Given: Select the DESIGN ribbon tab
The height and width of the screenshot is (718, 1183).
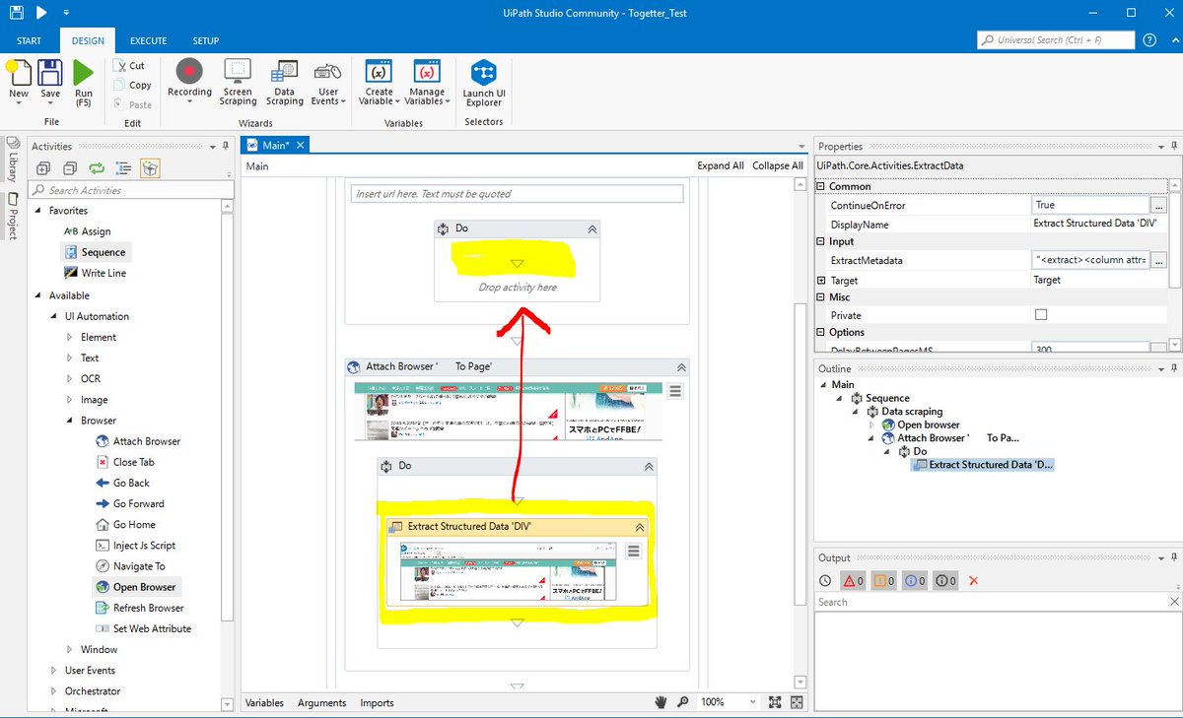Looking at the screenshot, I should (x=88, y=40).
